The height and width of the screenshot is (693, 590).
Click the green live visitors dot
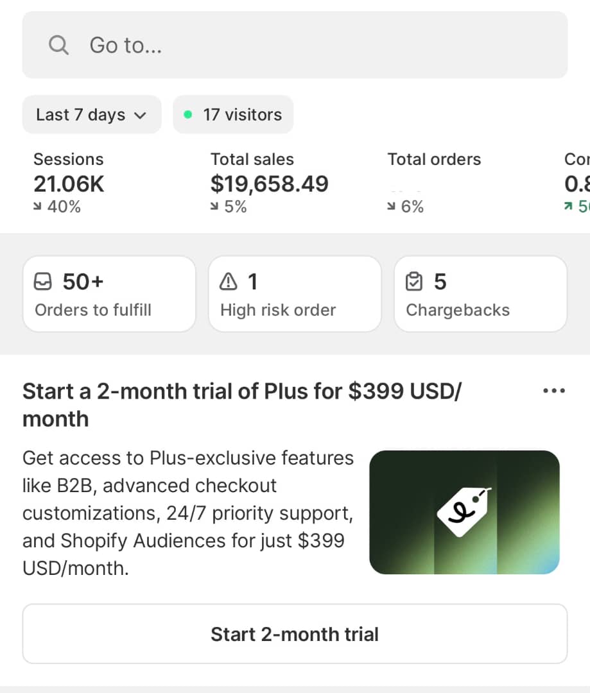tap(187, 115)
